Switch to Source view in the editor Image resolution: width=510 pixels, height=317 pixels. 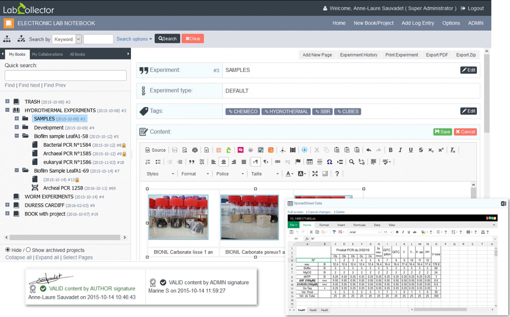point(156,150)
